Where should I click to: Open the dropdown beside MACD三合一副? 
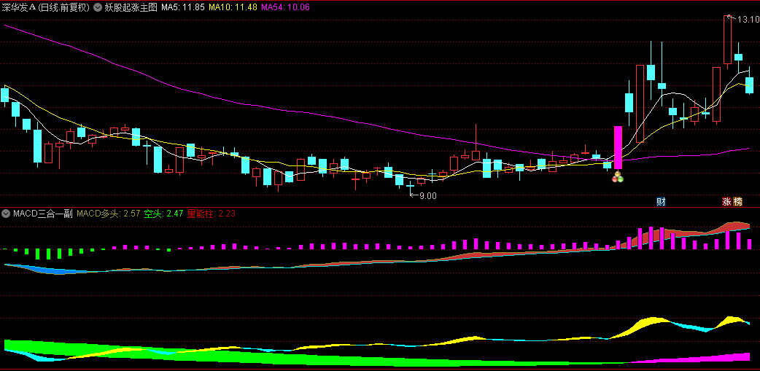point(7,214)
